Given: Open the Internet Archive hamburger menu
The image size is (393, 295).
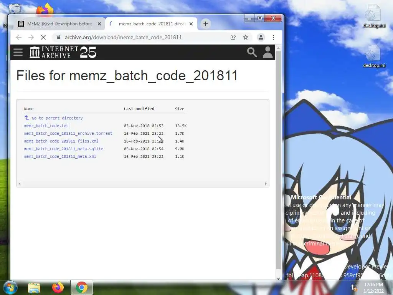Looking at the screenshot, I should (x=18, y=52).
